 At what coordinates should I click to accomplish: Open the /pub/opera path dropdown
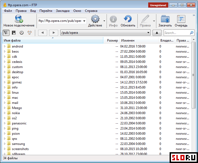(148, 33)
